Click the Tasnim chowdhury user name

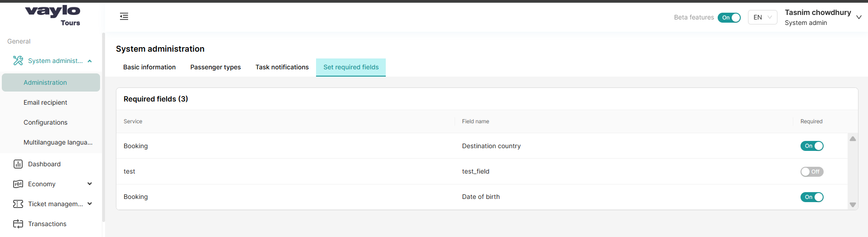[x=818, y=12]
